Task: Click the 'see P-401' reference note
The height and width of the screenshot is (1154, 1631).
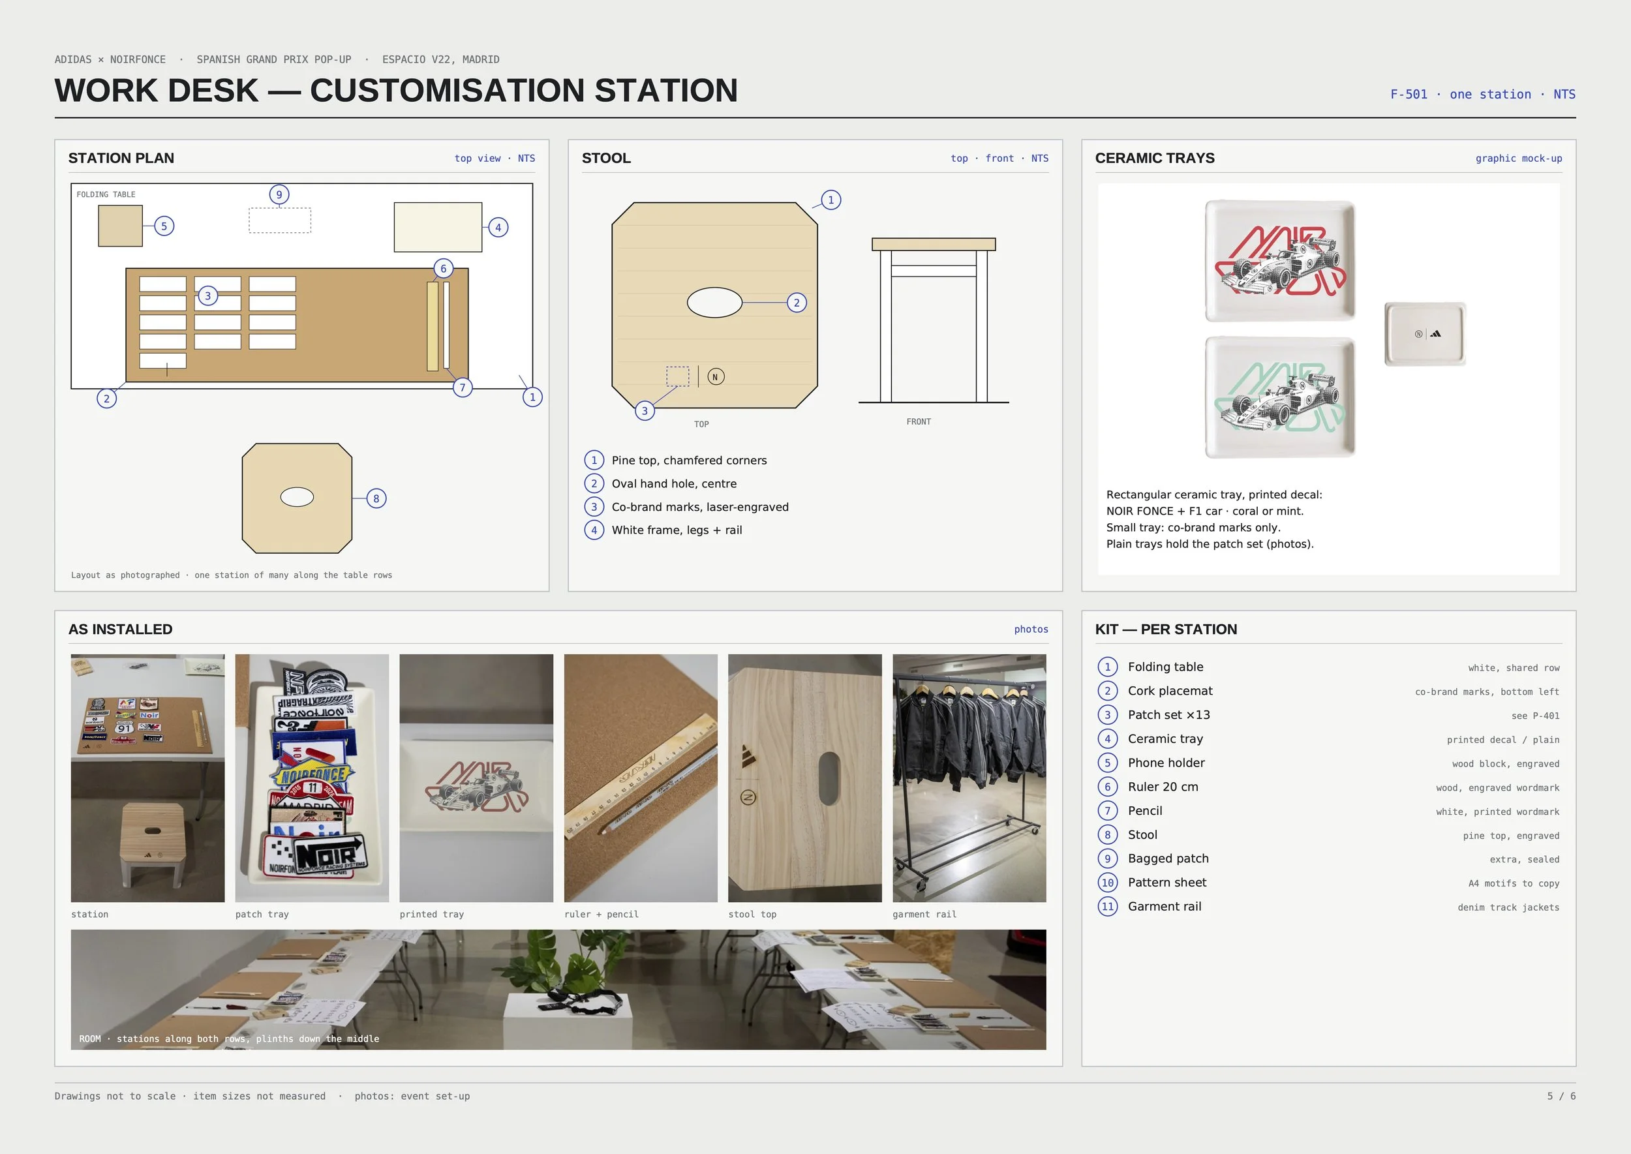Action: [1535, 716]
